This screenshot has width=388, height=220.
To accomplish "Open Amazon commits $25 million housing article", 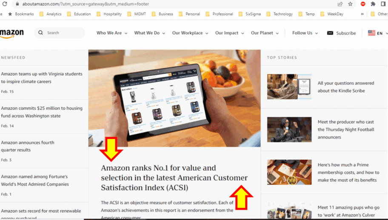I will pyautogui.click(x=42, y=112).
